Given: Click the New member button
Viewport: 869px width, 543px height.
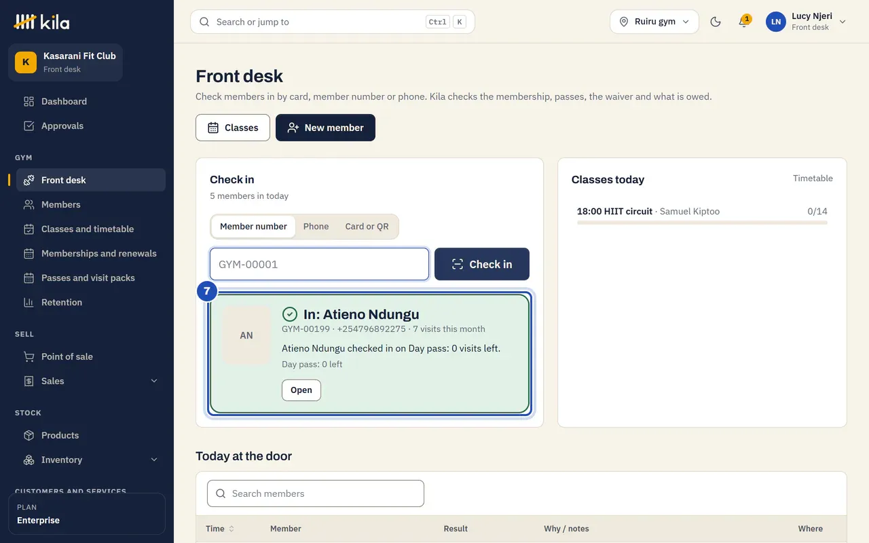Looking at the screenshot, I should pyautogui.click(x=325, y=128).
